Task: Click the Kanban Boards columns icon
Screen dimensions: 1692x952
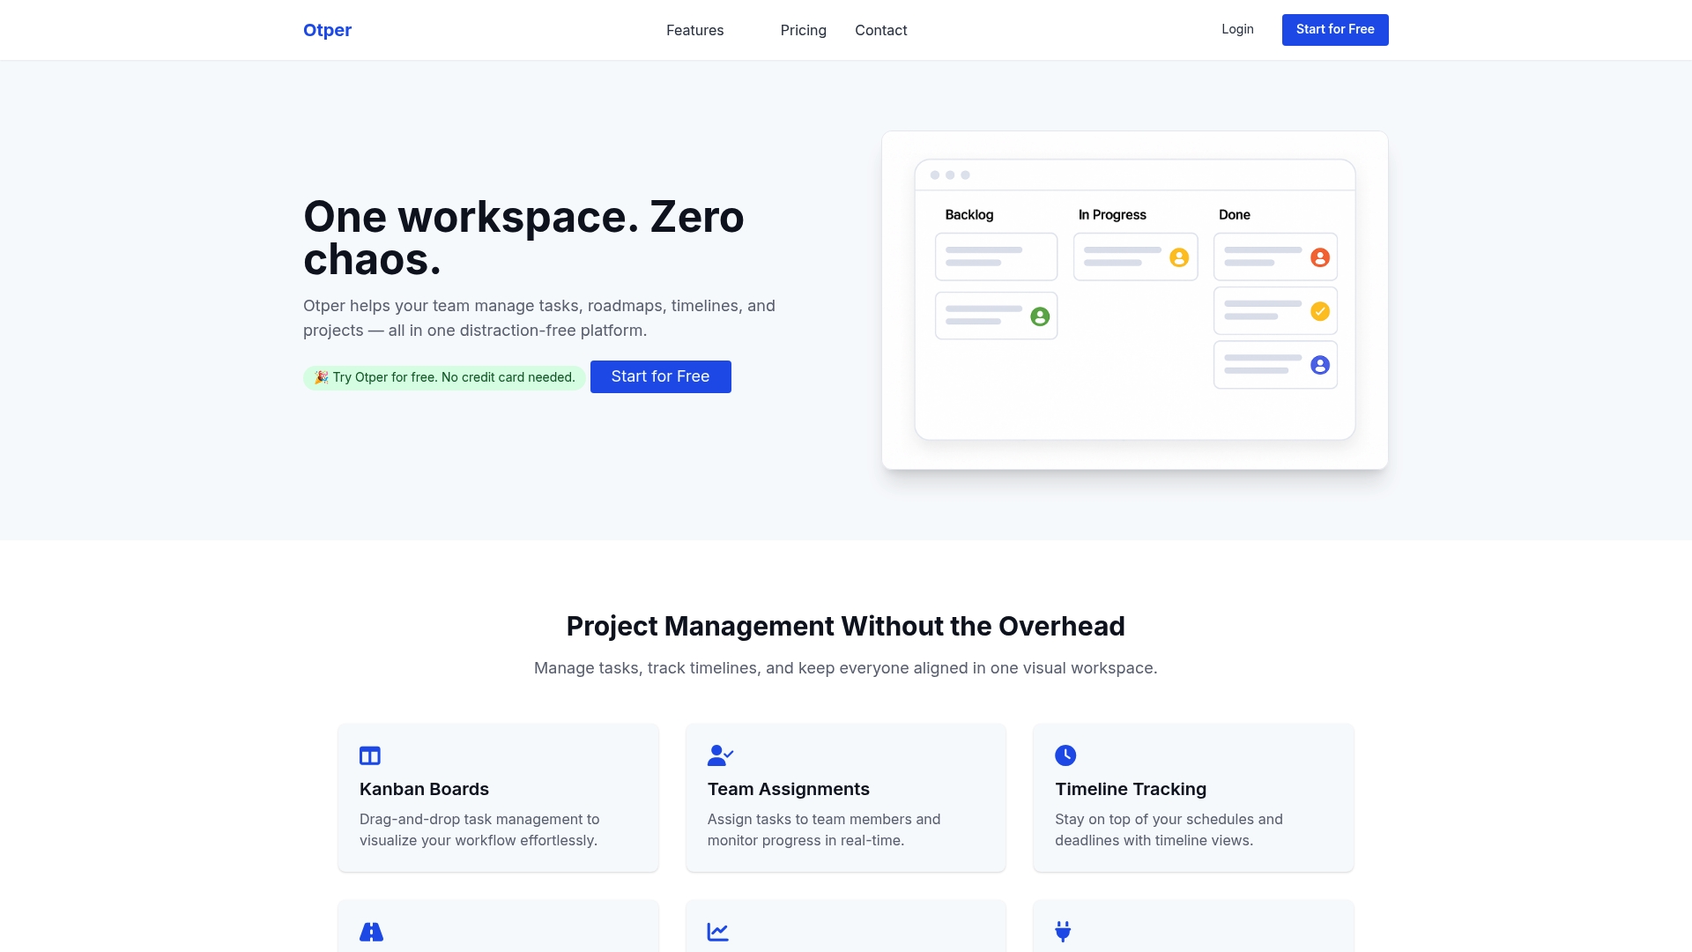Action: coord(370,755)
